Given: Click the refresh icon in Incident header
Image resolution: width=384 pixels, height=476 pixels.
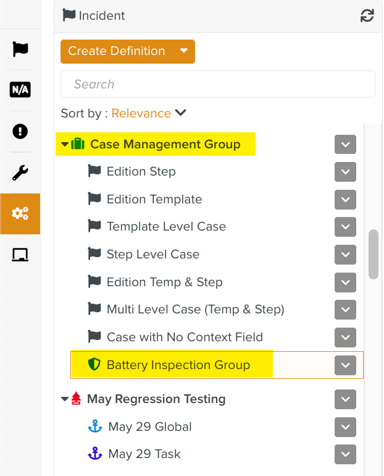Looking at the screenshot, I should [367, 16].
